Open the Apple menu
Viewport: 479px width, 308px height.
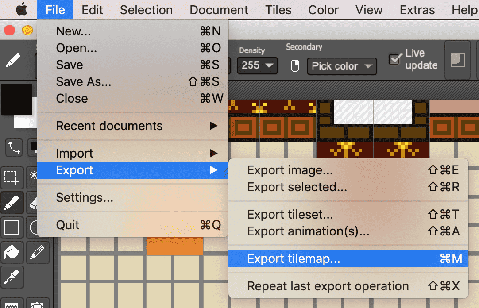(x=22, y=10)
